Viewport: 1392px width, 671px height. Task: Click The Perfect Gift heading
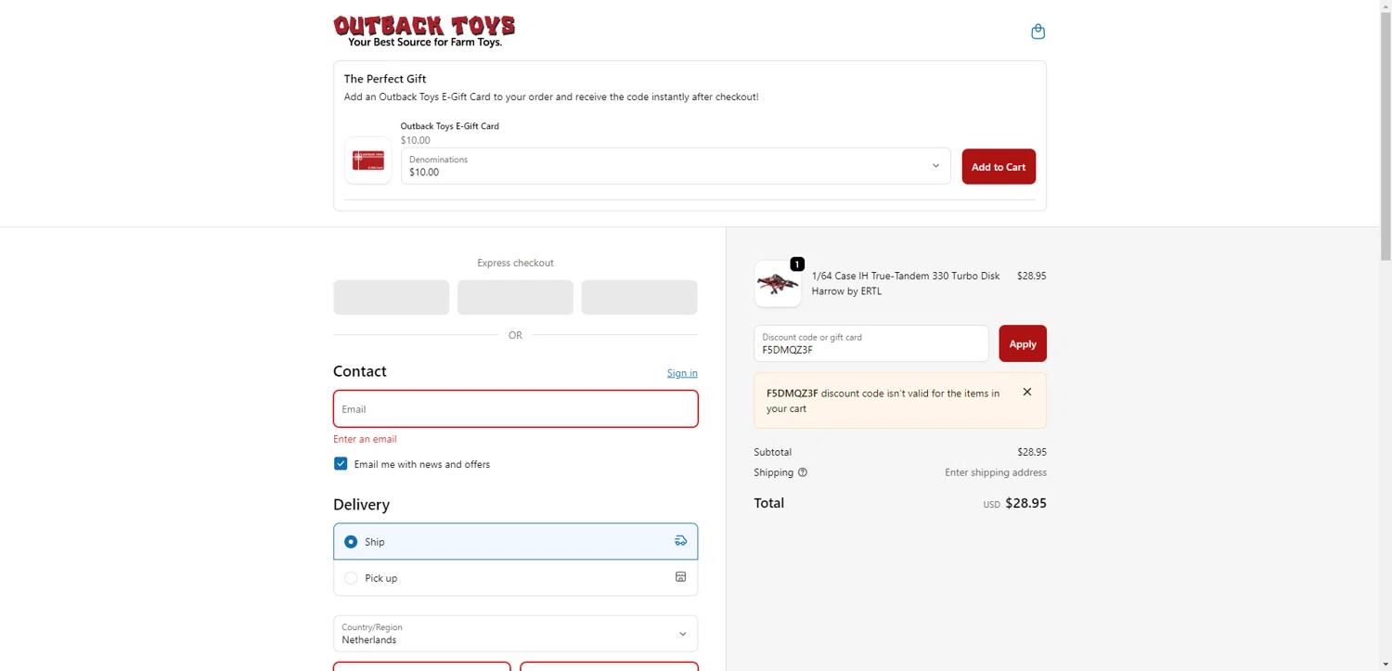(x=385, y=79)
